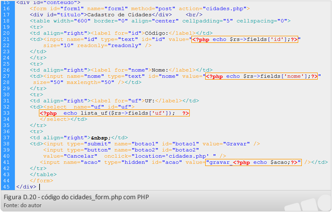This screenshot has height=212, width=332.
Task: Click the type="hidden" attribute text
Action: coord(126,162)
